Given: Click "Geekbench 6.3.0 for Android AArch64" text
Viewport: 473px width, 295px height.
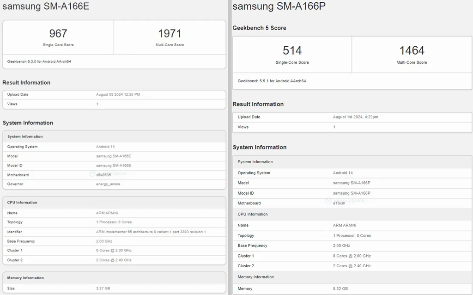Looking at the screenshot, I should (x=39, y=61).
